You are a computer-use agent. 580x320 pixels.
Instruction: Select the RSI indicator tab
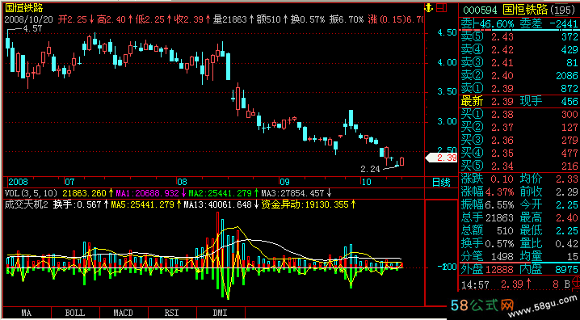[172, 313]
